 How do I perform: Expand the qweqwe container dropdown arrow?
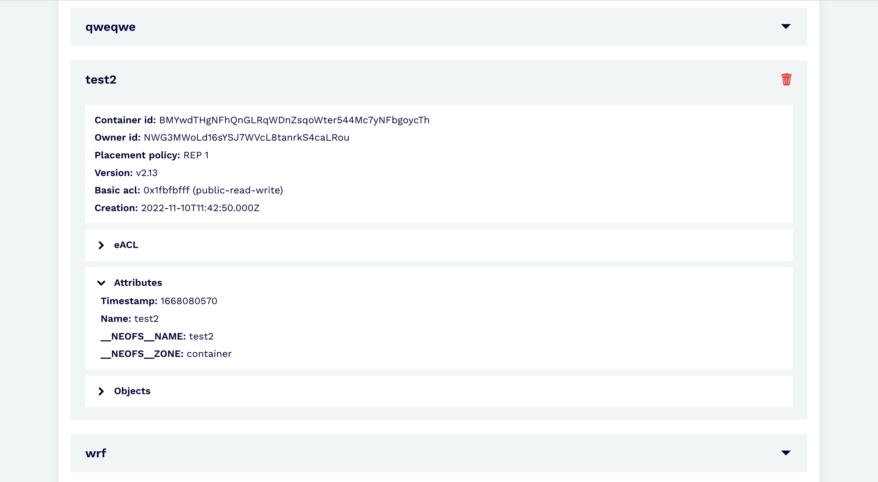786,27
